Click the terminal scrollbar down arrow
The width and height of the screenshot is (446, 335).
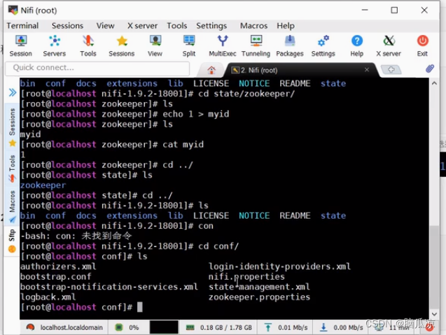click(434, 314)
